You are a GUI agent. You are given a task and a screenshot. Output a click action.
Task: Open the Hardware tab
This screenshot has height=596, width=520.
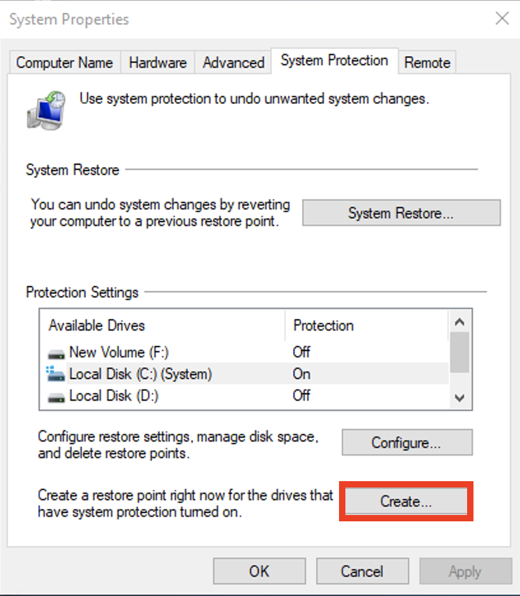point(157,63)
